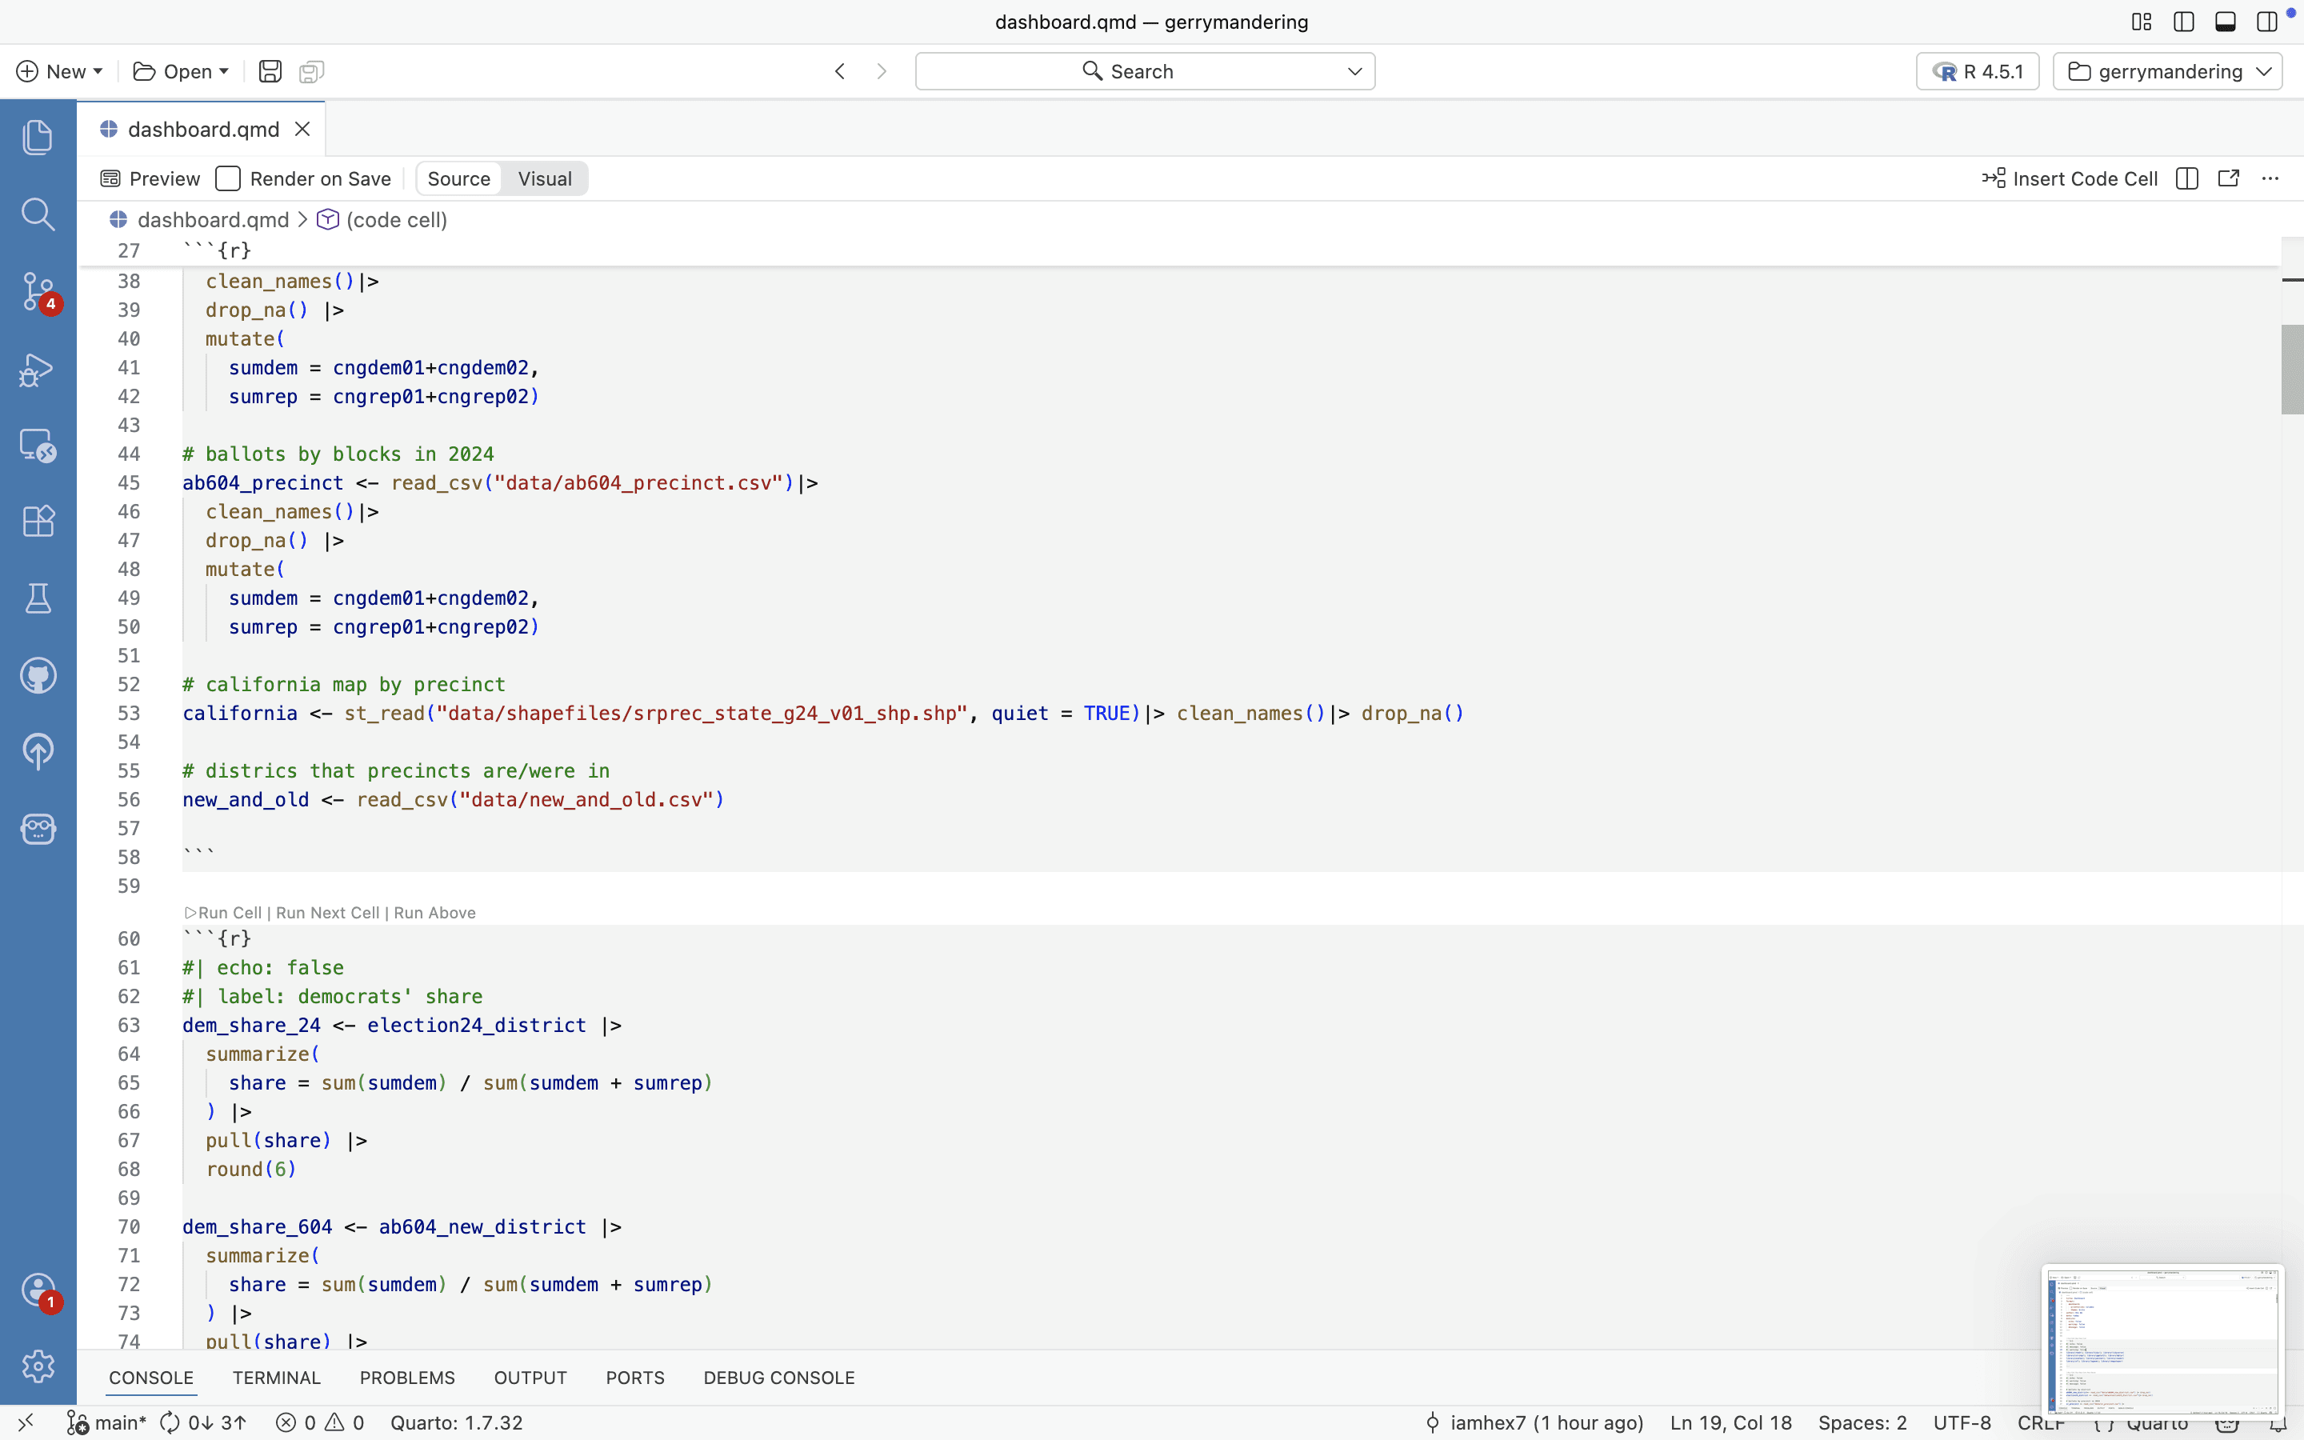Open the Testing flask icon
Screen dimensions: 2304x1440
[x=37, y=598]
